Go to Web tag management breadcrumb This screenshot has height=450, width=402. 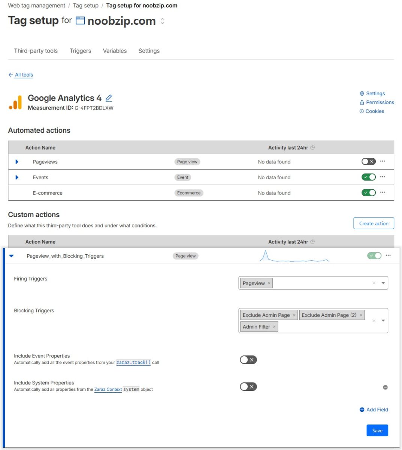click(x=37, y=6)
